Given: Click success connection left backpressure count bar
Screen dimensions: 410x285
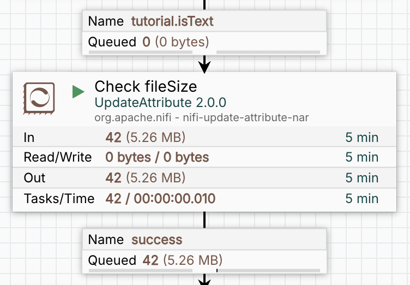Looking at the screenshot, I should 141,270.
